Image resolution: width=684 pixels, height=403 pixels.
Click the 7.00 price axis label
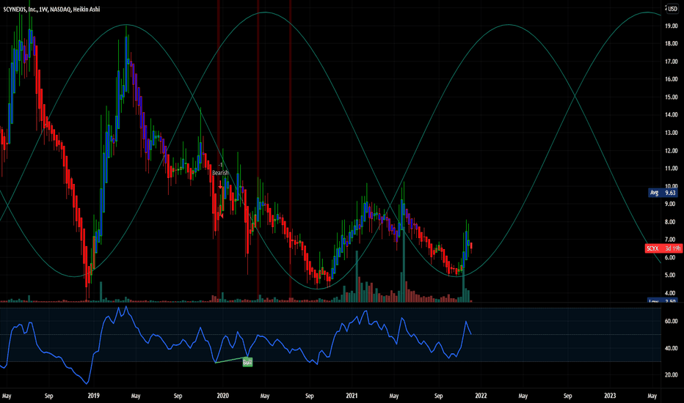click(x=670, y=240)
